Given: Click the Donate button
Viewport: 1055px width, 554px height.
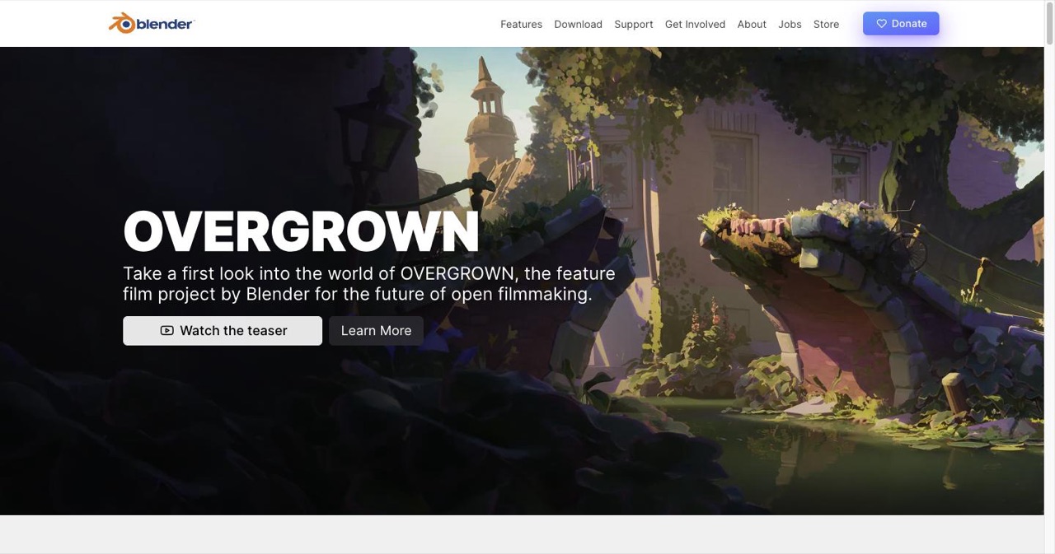Looking at the screenshot, I should point(901,24).
